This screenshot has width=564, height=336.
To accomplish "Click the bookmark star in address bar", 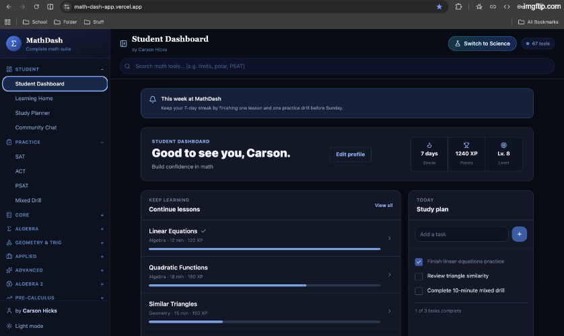I will pos(439,7).
